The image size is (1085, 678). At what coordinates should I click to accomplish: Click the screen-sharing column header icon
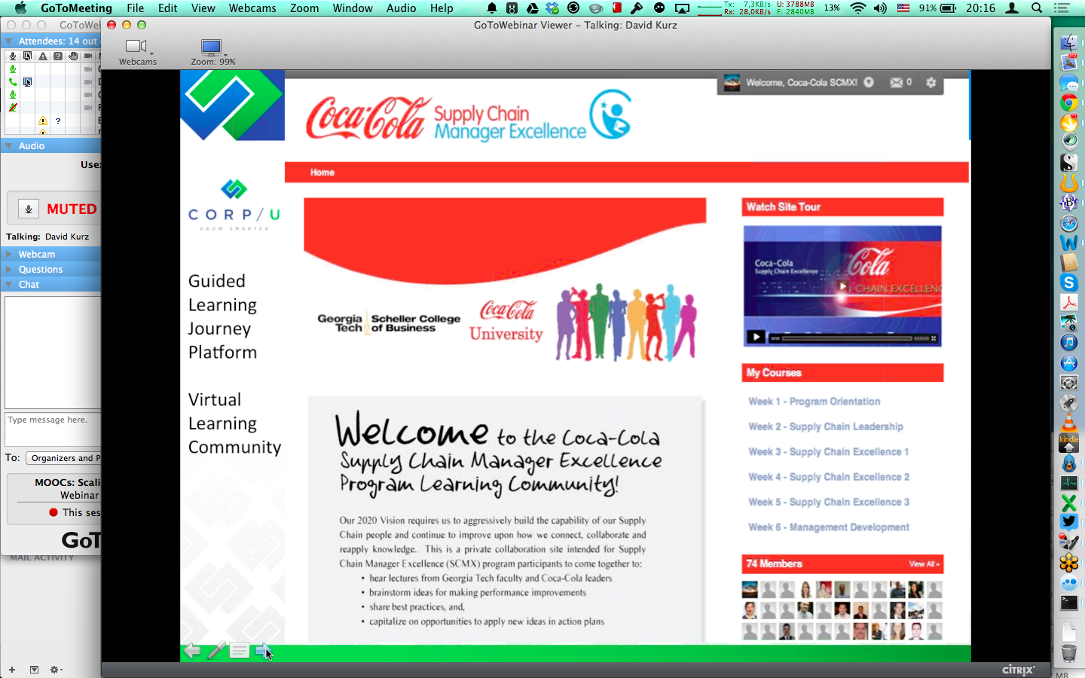28,56
